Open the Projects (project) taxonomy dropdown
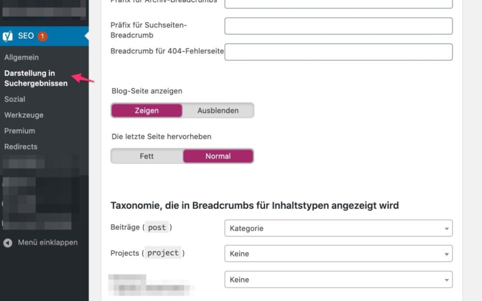The image size is (482, 301). click(x=338, y=254)
